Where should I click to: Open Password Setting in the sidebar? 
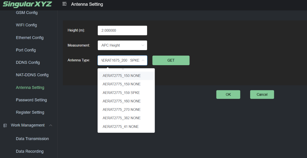click(31, 100)
